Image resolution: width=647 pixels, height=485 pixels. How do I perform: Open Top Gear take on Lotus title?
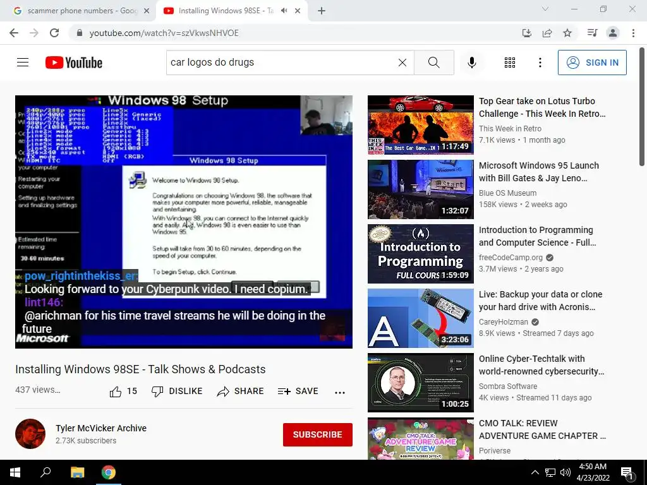tap(542, 107)
